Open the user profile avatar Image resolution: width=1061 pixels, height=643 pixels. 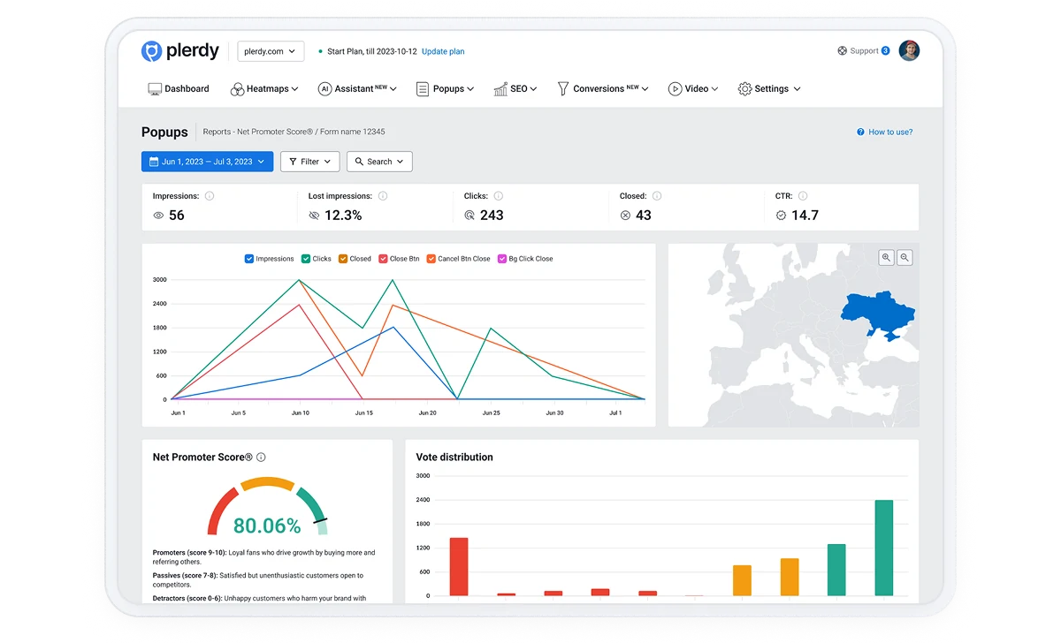point(909,51)
